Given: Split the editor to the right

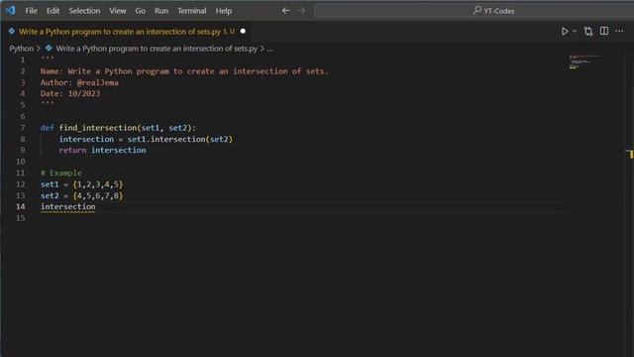Looking at the screenshot, I should (x=604, y=31).
